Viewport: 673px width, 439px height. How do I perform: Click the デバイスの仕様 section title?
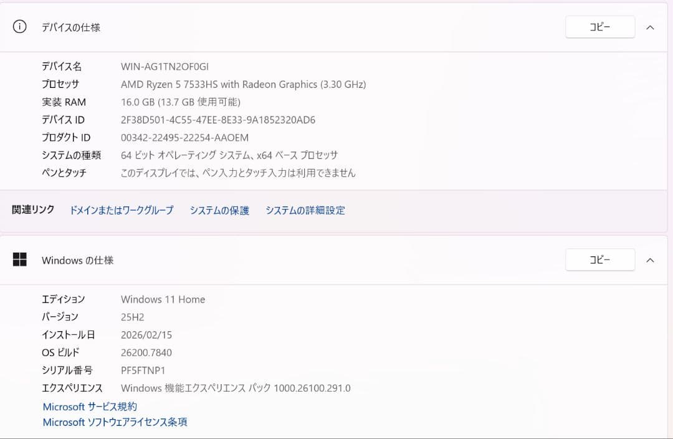[x=71, y=27]
